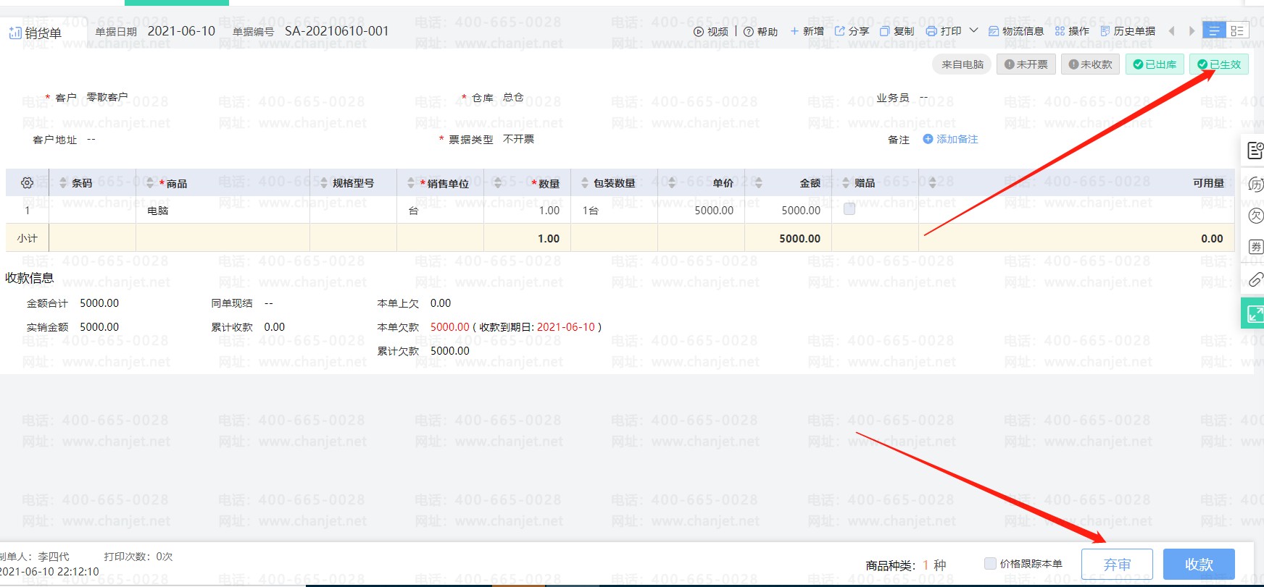
Task: Sort the table by 包装数量 column
Action: 585,182
